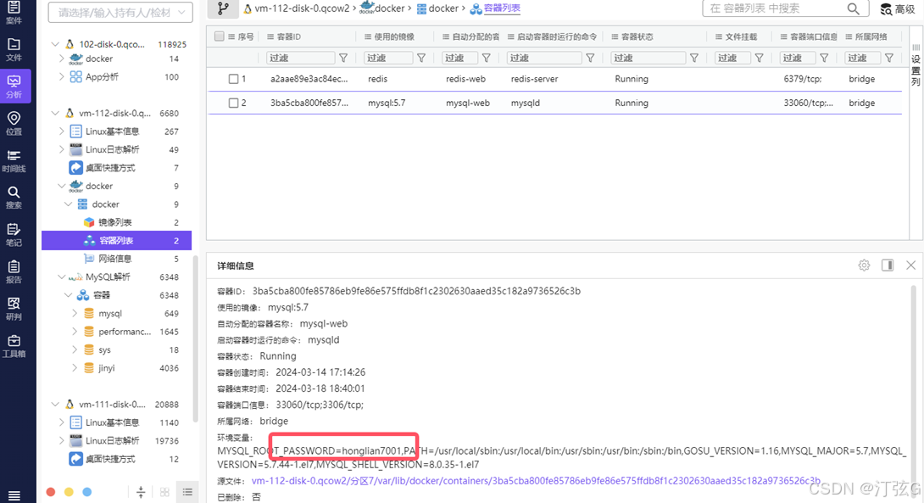The width and height of the screenshot is (924, 503).
Task: Open the 笔记 (notes) sidebar view
Action: point(14,235)
